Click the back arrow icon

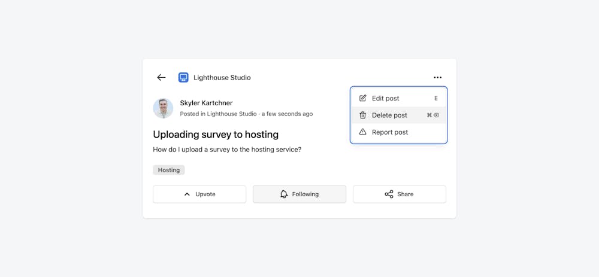tap(161, 78)
